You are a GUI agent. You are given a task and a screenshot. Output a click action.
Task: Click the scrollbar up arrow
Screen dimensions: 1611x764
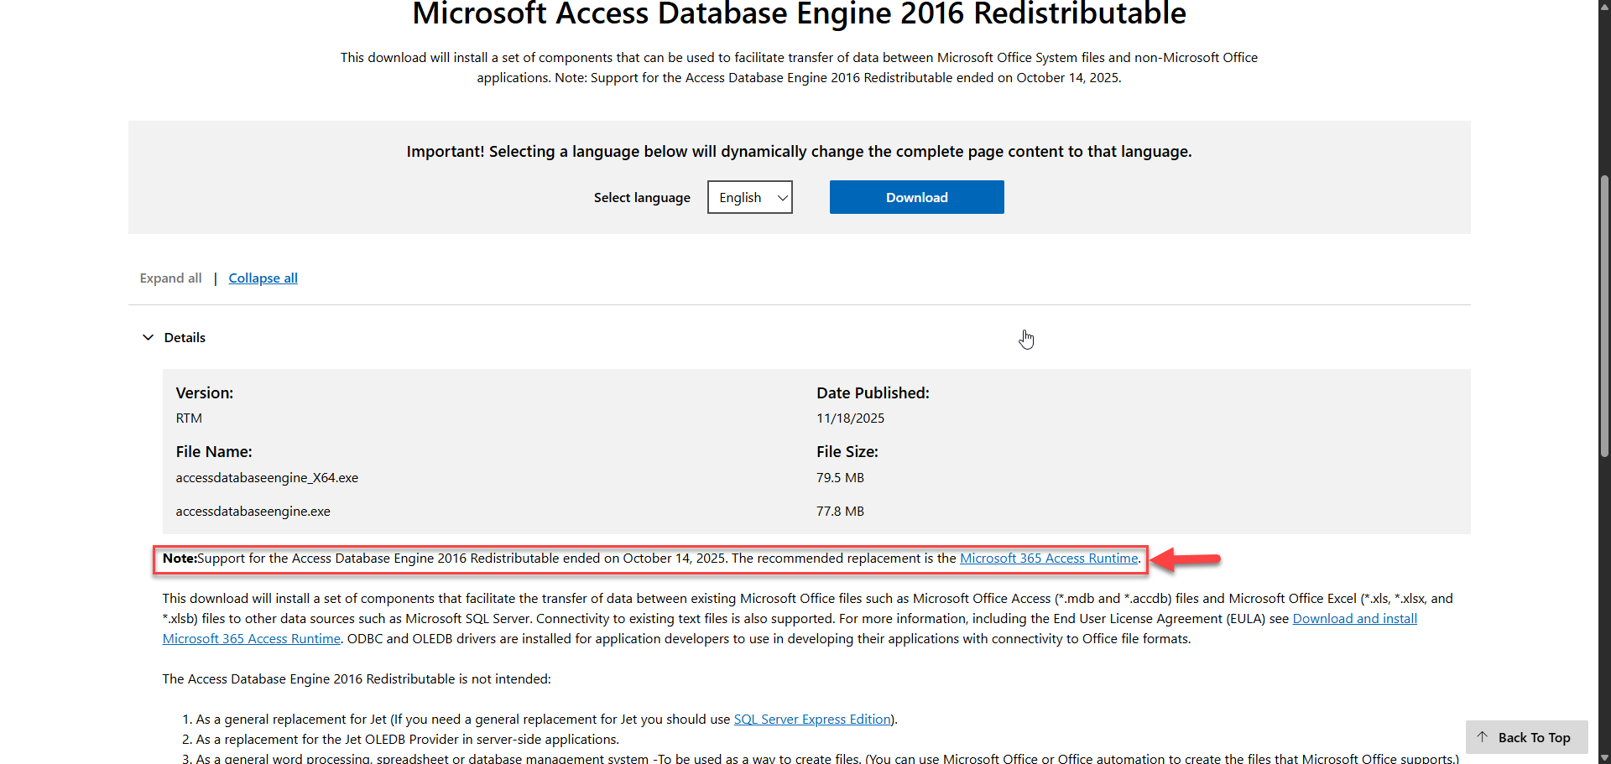pyautogui.click(x=1604, y=6)
